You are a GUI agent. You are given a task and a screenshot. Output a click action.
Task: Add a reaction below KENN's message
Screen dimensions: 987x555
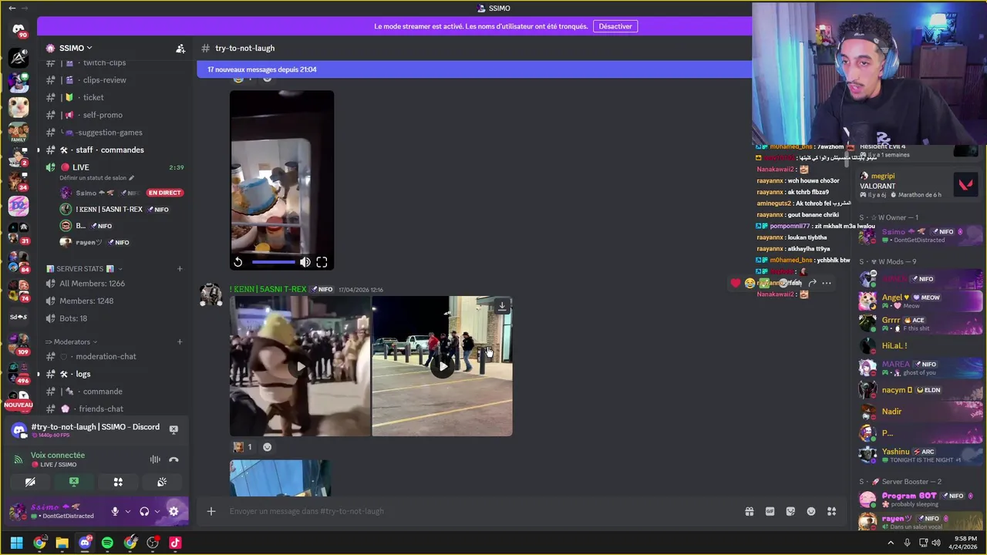pos(268,447)
